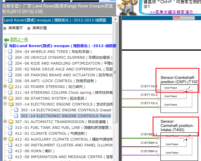
Task: Click the green back arrow icon
Action: [x=6, y=40]
